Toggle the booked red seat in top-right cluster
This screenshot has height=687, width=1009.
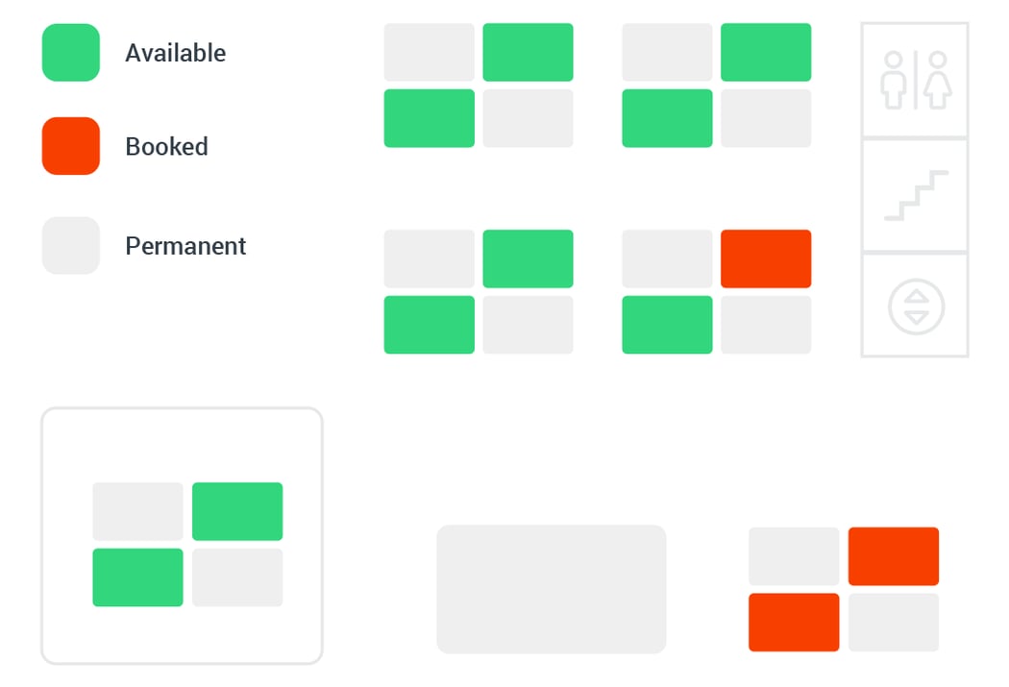766,258
